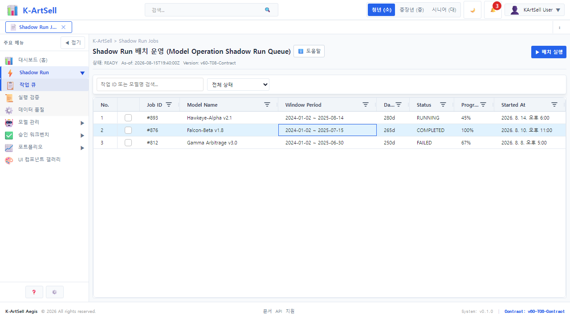Viewport: 570px width, 320px height.
Task: Toggle dark mode moon icon
Action: coord(472,10)
